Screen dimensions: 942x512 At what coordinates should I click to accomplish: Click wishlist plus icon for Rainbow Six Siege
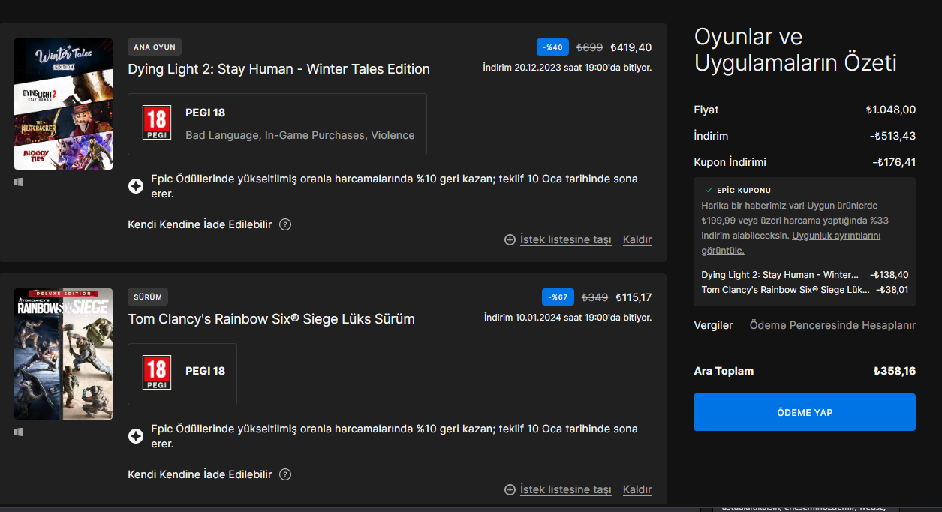point(510,489)
